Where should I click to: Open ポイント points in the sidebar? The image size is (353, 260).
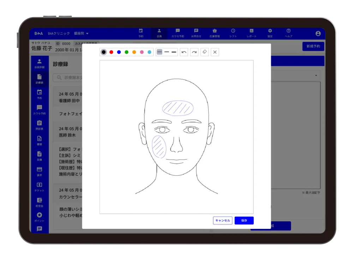pos(40,217)
